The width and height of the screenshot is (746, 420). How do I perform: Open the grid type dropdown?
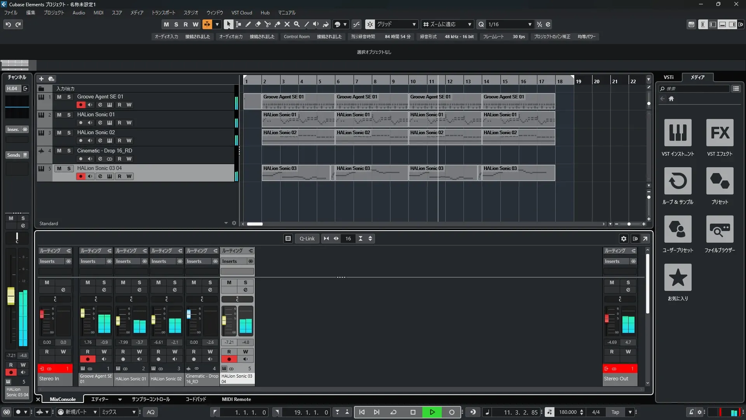(414, 24)
